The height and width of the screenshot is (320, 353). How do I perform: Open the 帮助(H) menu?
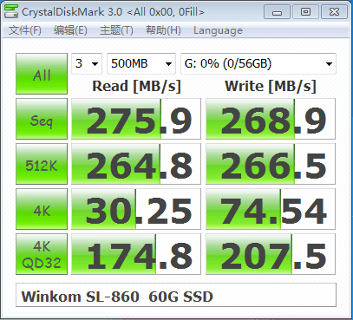point(163,30)
